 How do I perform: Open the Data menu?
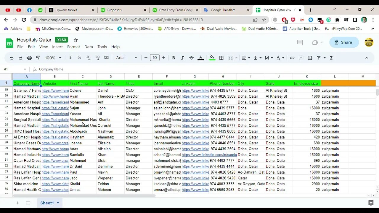pos(89,47)
